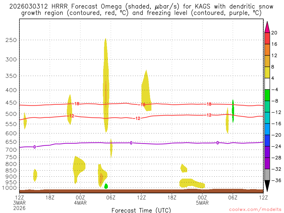Screen dimensions: 284x213
Task: Click the -12 contour label nearest 00Z 5MAR
Action: (x=208, y=115)
